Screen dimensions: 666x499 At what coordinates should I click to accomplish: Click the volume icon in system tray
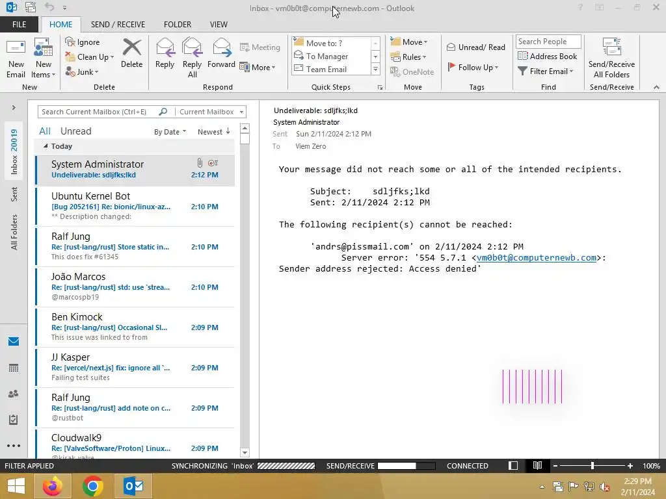click(x=604, y=487)
